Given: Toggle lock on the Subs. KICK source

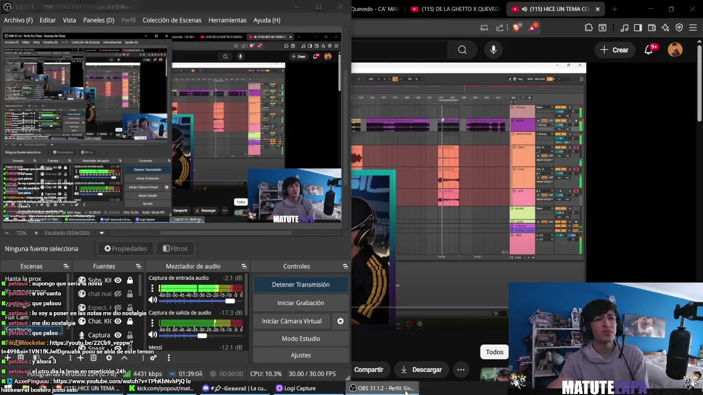Looking at the screenshot, I should point(130,280).
